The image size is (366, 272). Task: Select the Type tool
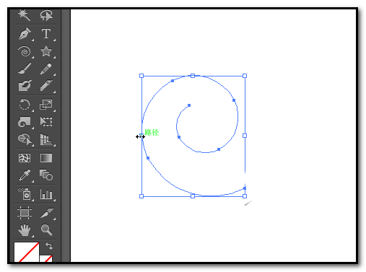46,33
